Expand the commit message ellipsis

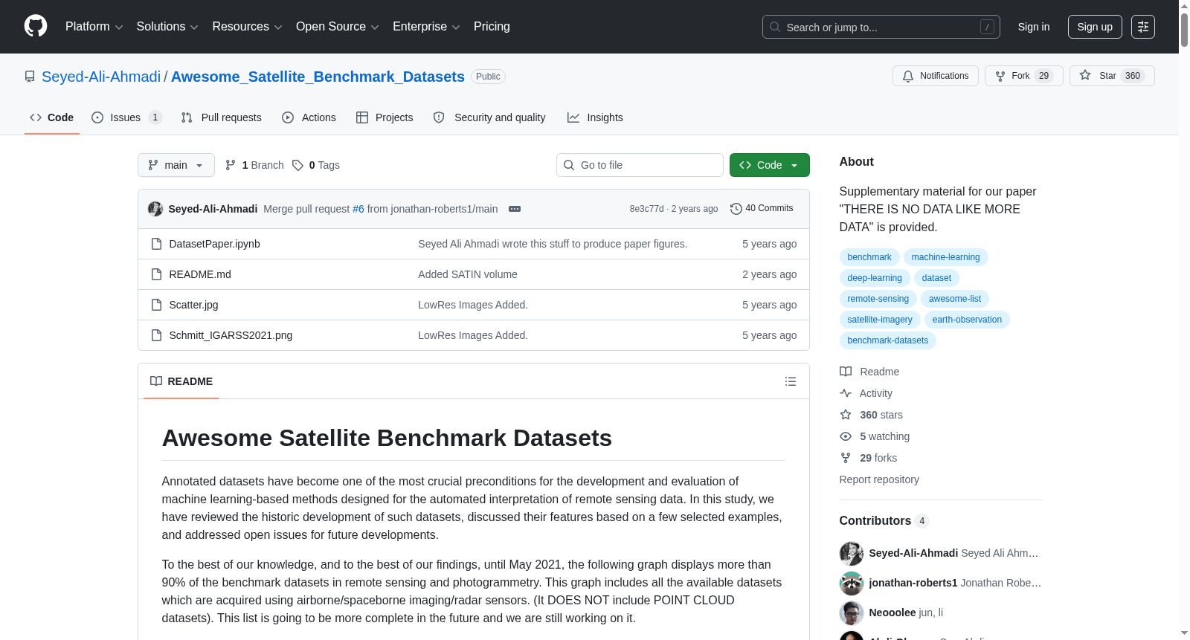pyautogui.click(x=515, y=209)
